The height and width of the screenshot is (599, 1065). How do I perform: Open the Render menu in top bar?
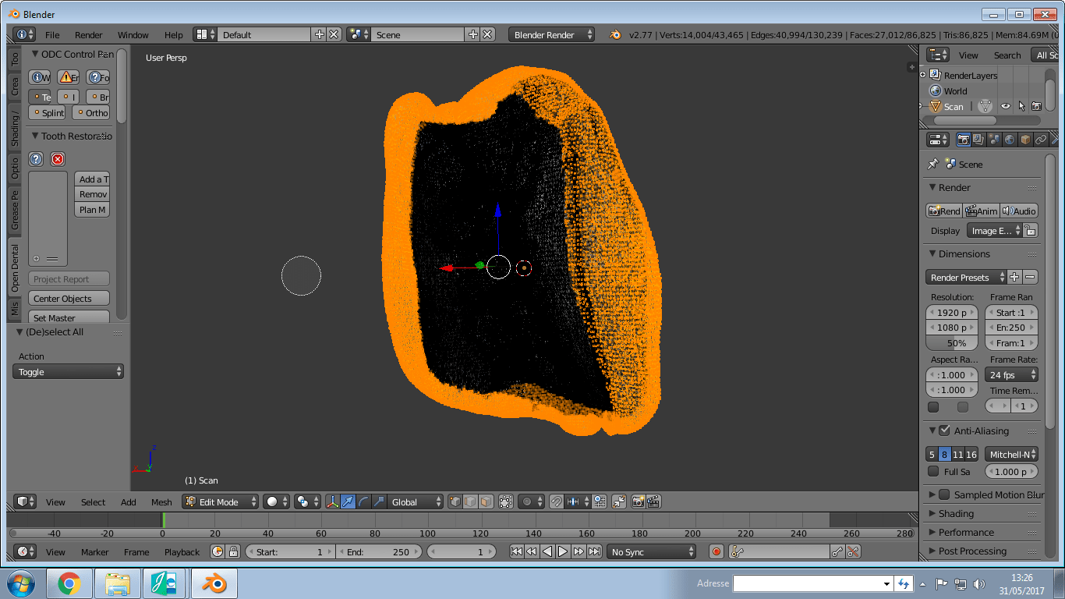(x=88, y=35)
